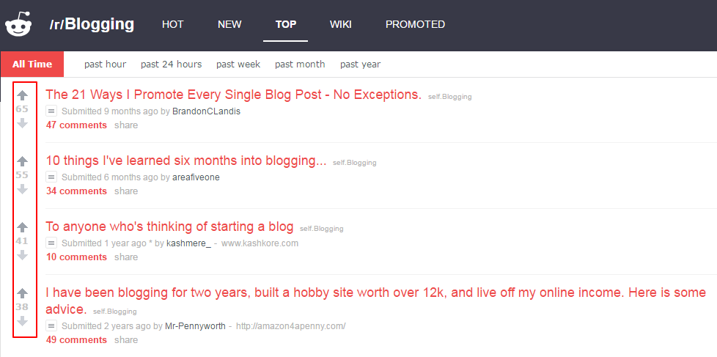The width and height of the screenshot is (717, 357).
Task: Downvote the '10 things I've learned' post
Action: point(23,189)
